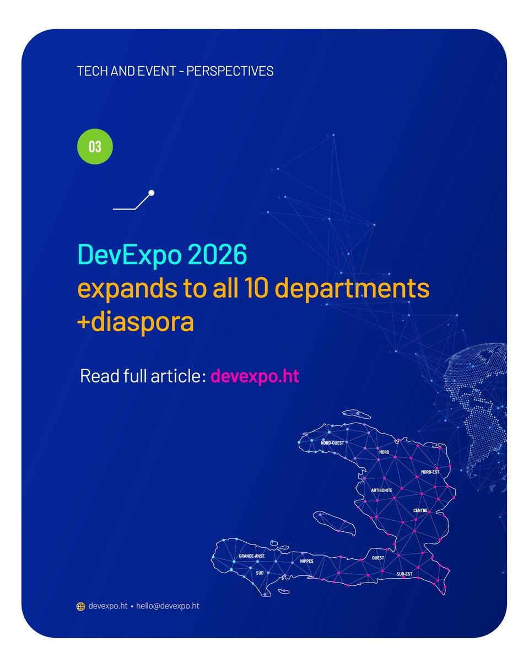Select the GRANDE-ANSE department label
529x662 pixels.
pyautogui.click(x=251, y=556)
